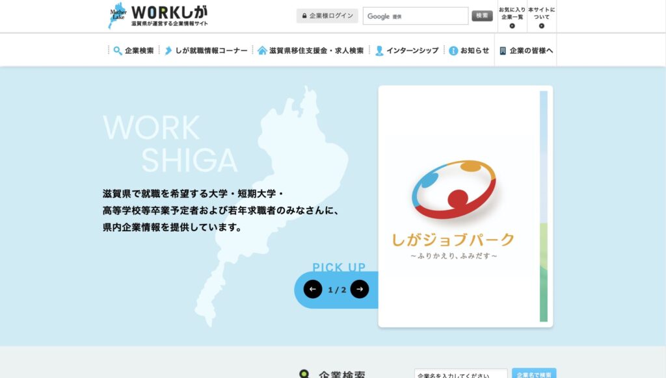Click the 企業名を入力してください input field

click(x=460, y=374)
